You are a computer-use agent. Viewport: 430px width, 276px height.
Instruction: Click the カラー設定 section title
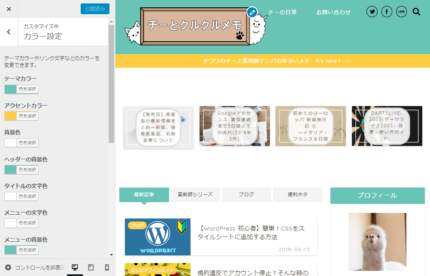[43, 36]
